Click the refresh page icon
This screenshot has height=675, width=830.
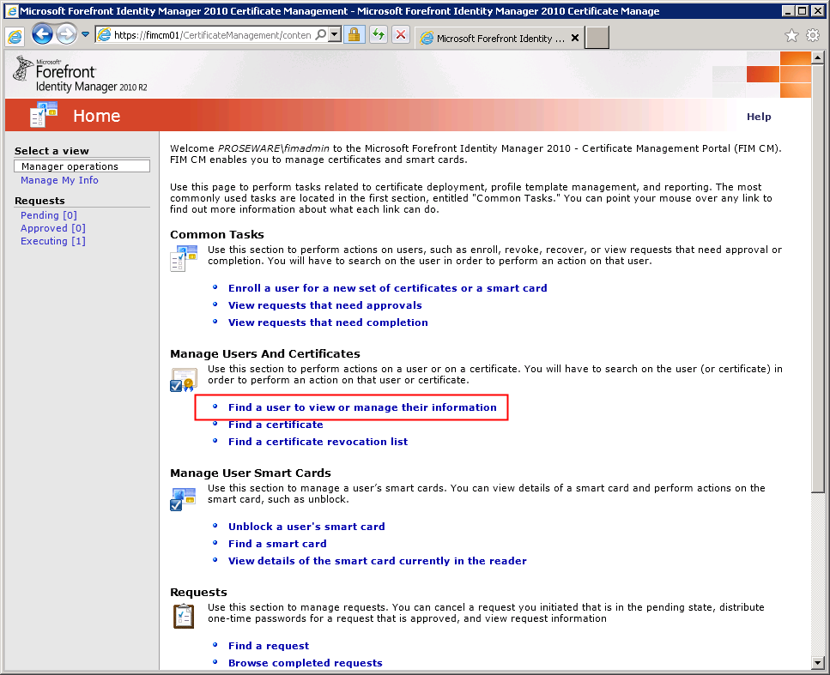(x=378, y=35)
